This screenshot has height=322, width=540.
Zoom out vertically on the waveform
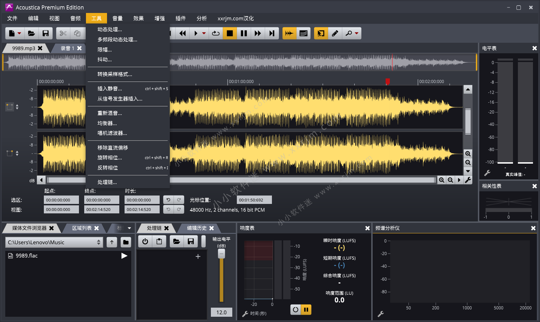click(468, 163)
